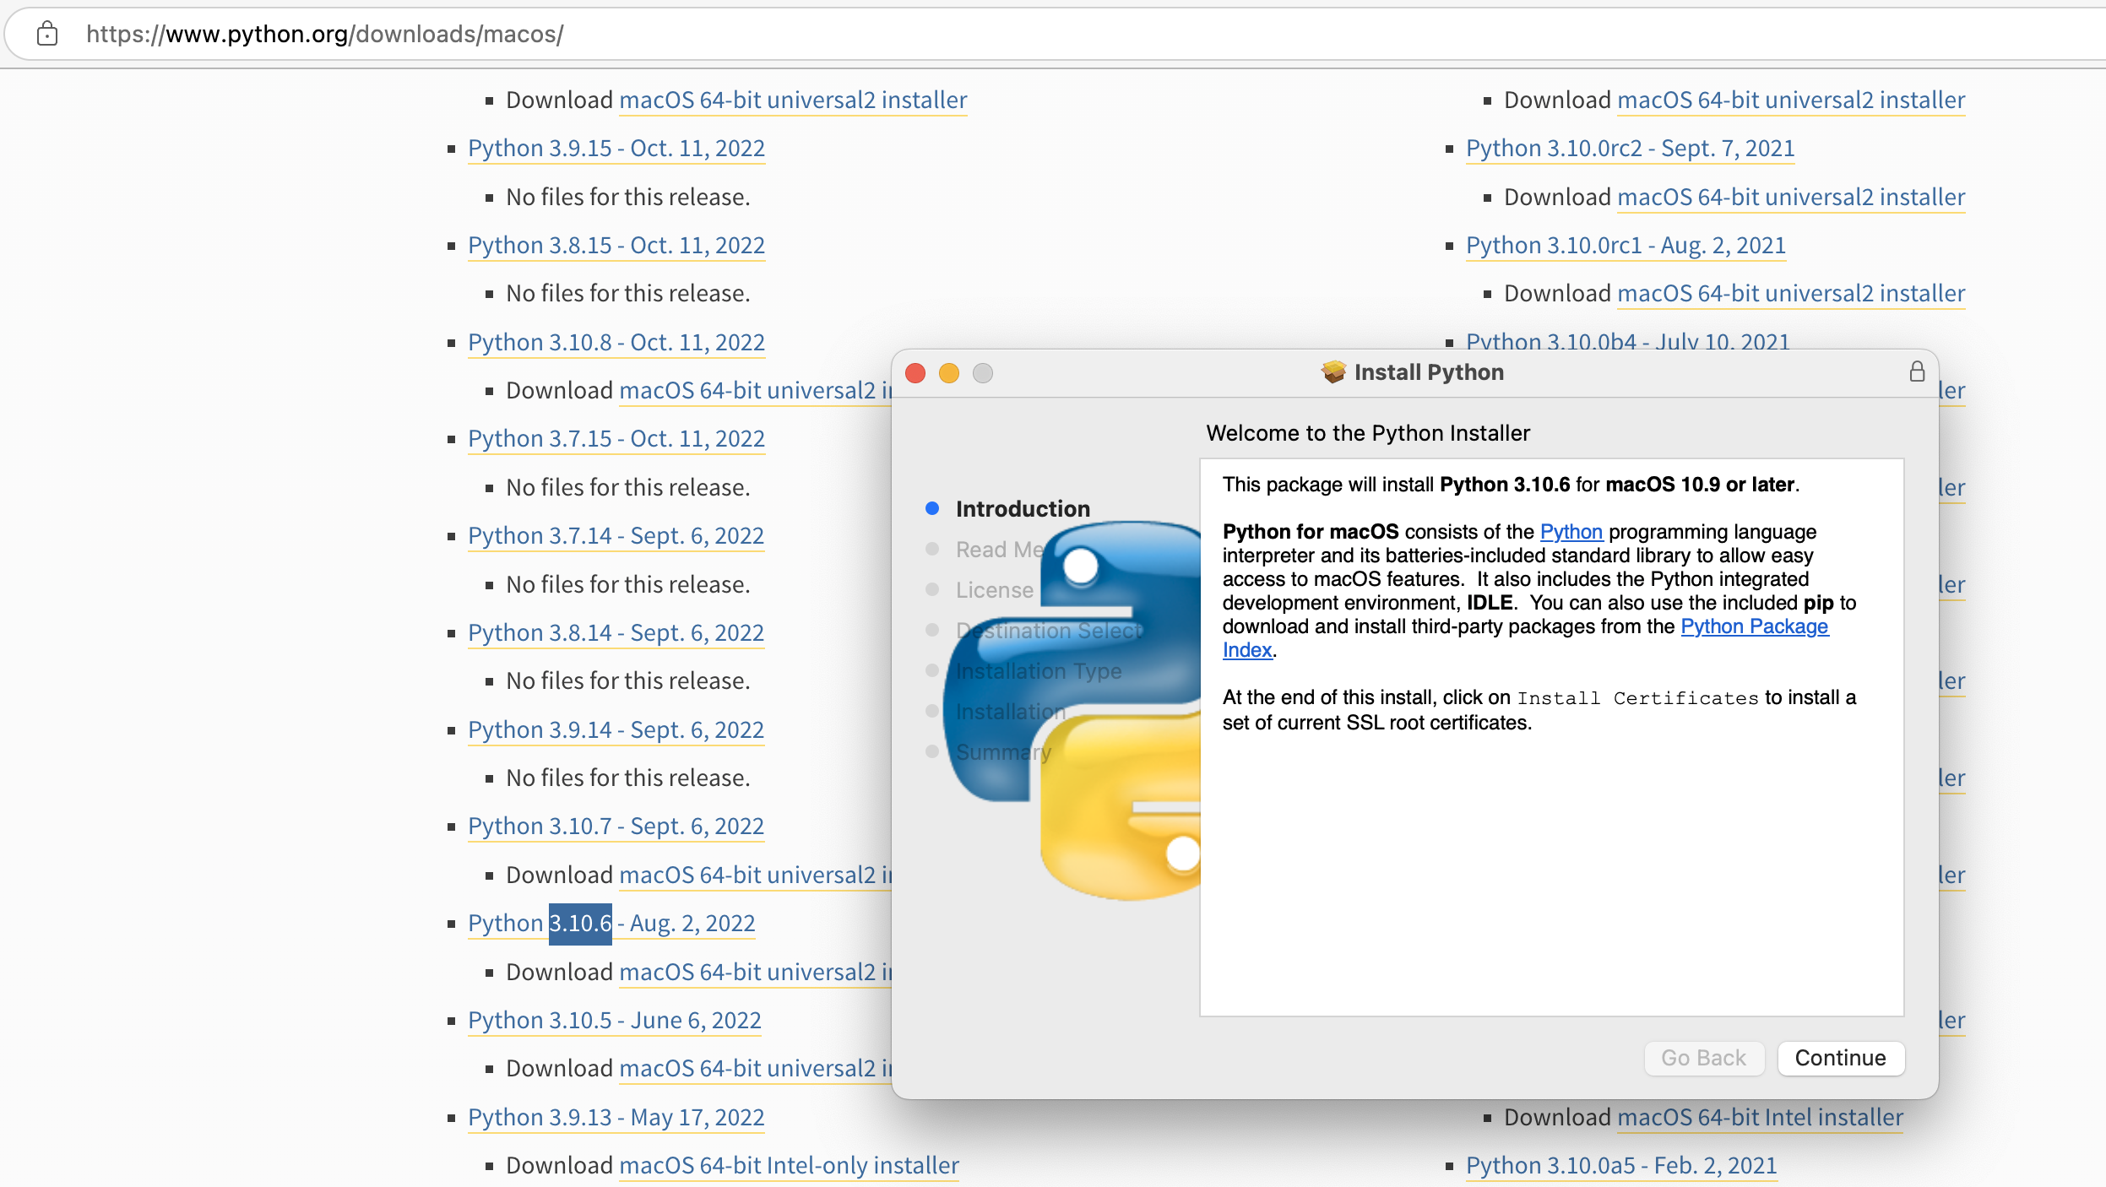This screenshot has height=1187, width=2106.
Task: Open the Python Package Index link
Action: (1754, 626)
